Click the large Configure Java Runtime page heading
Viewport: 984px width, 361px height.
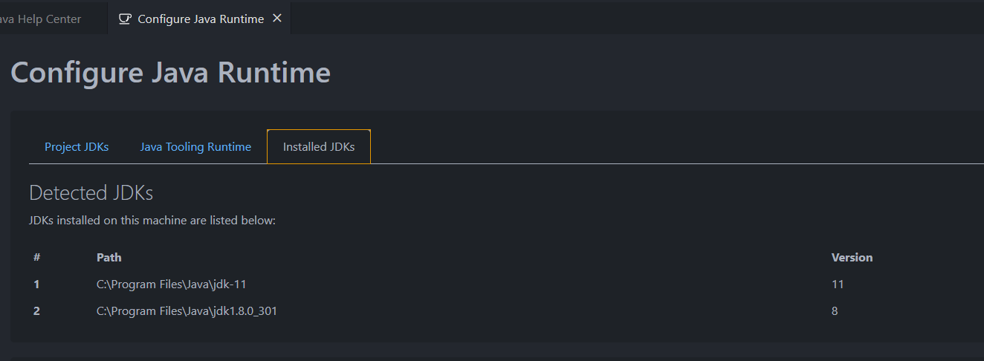tap(171, 73)
